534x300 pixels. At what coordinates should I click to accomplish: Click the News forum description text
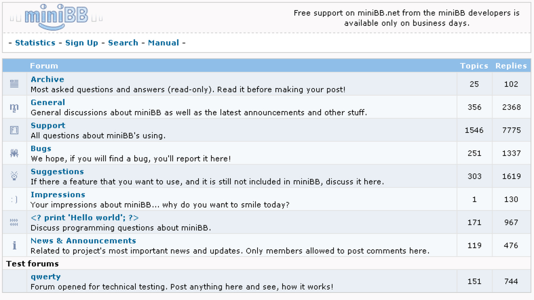(x=230, y=251)
